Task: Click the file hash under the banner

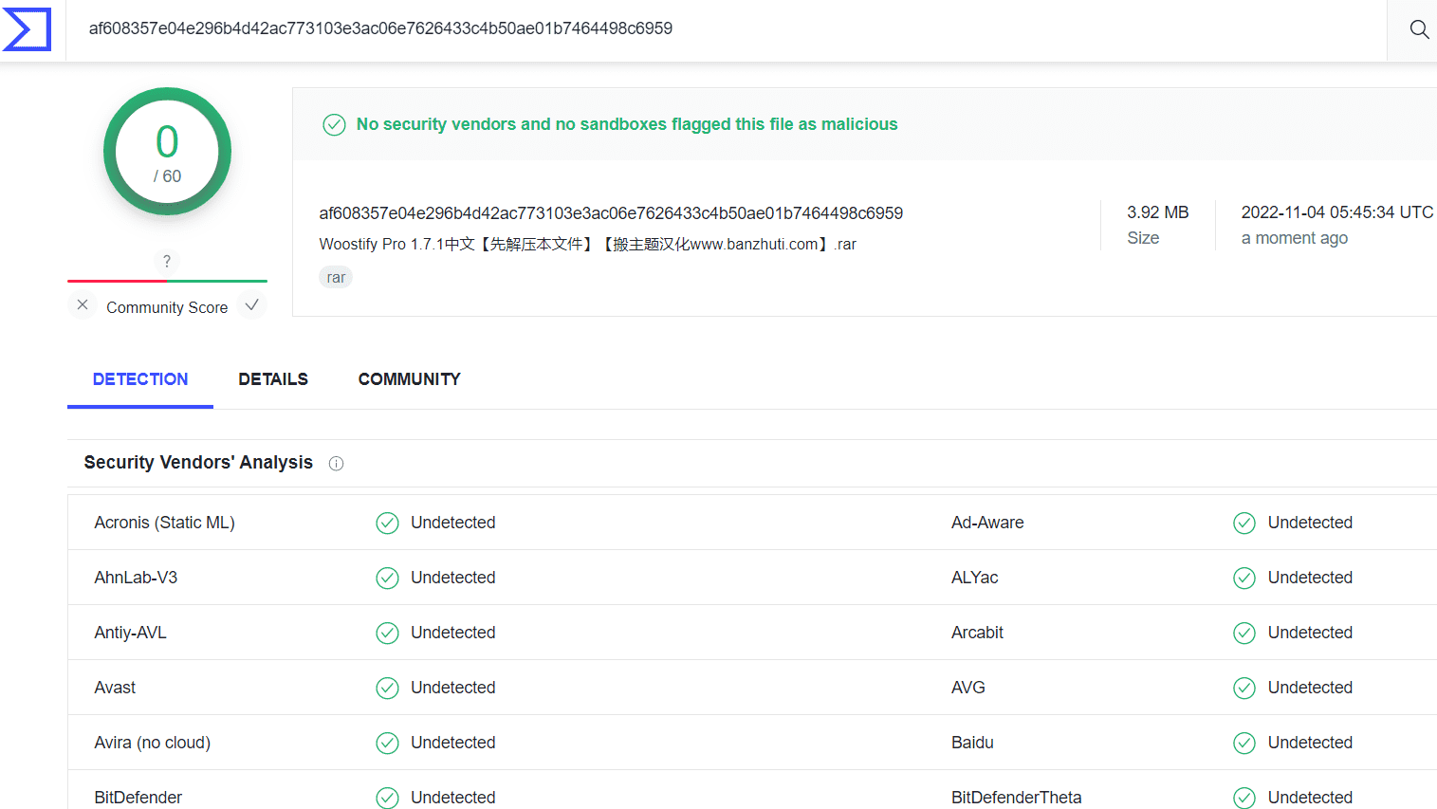Action: click(x=611, y=213)
